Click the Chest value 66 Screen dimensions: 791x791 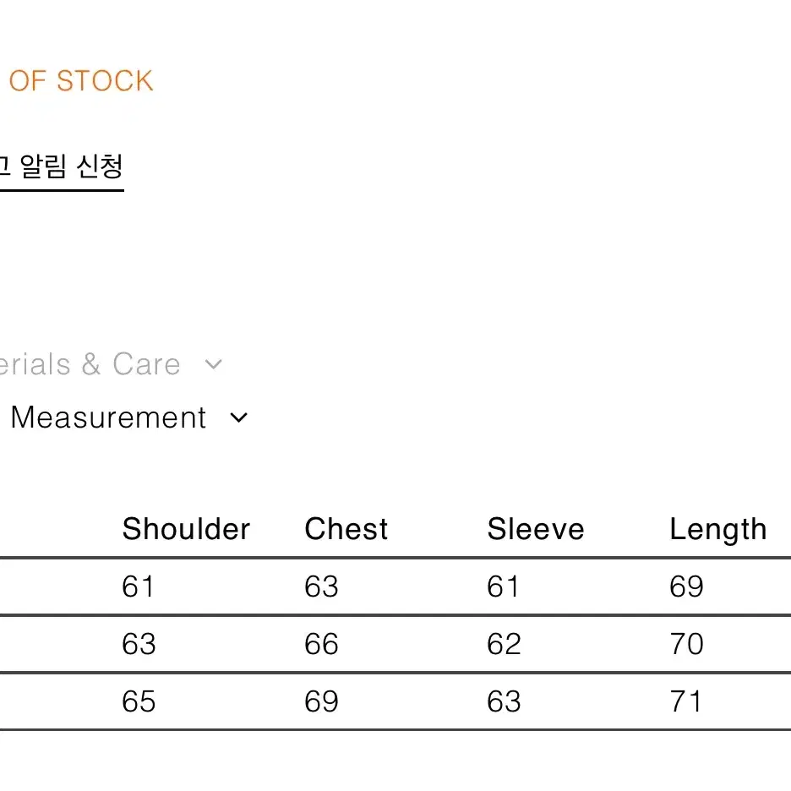point(321,644)
